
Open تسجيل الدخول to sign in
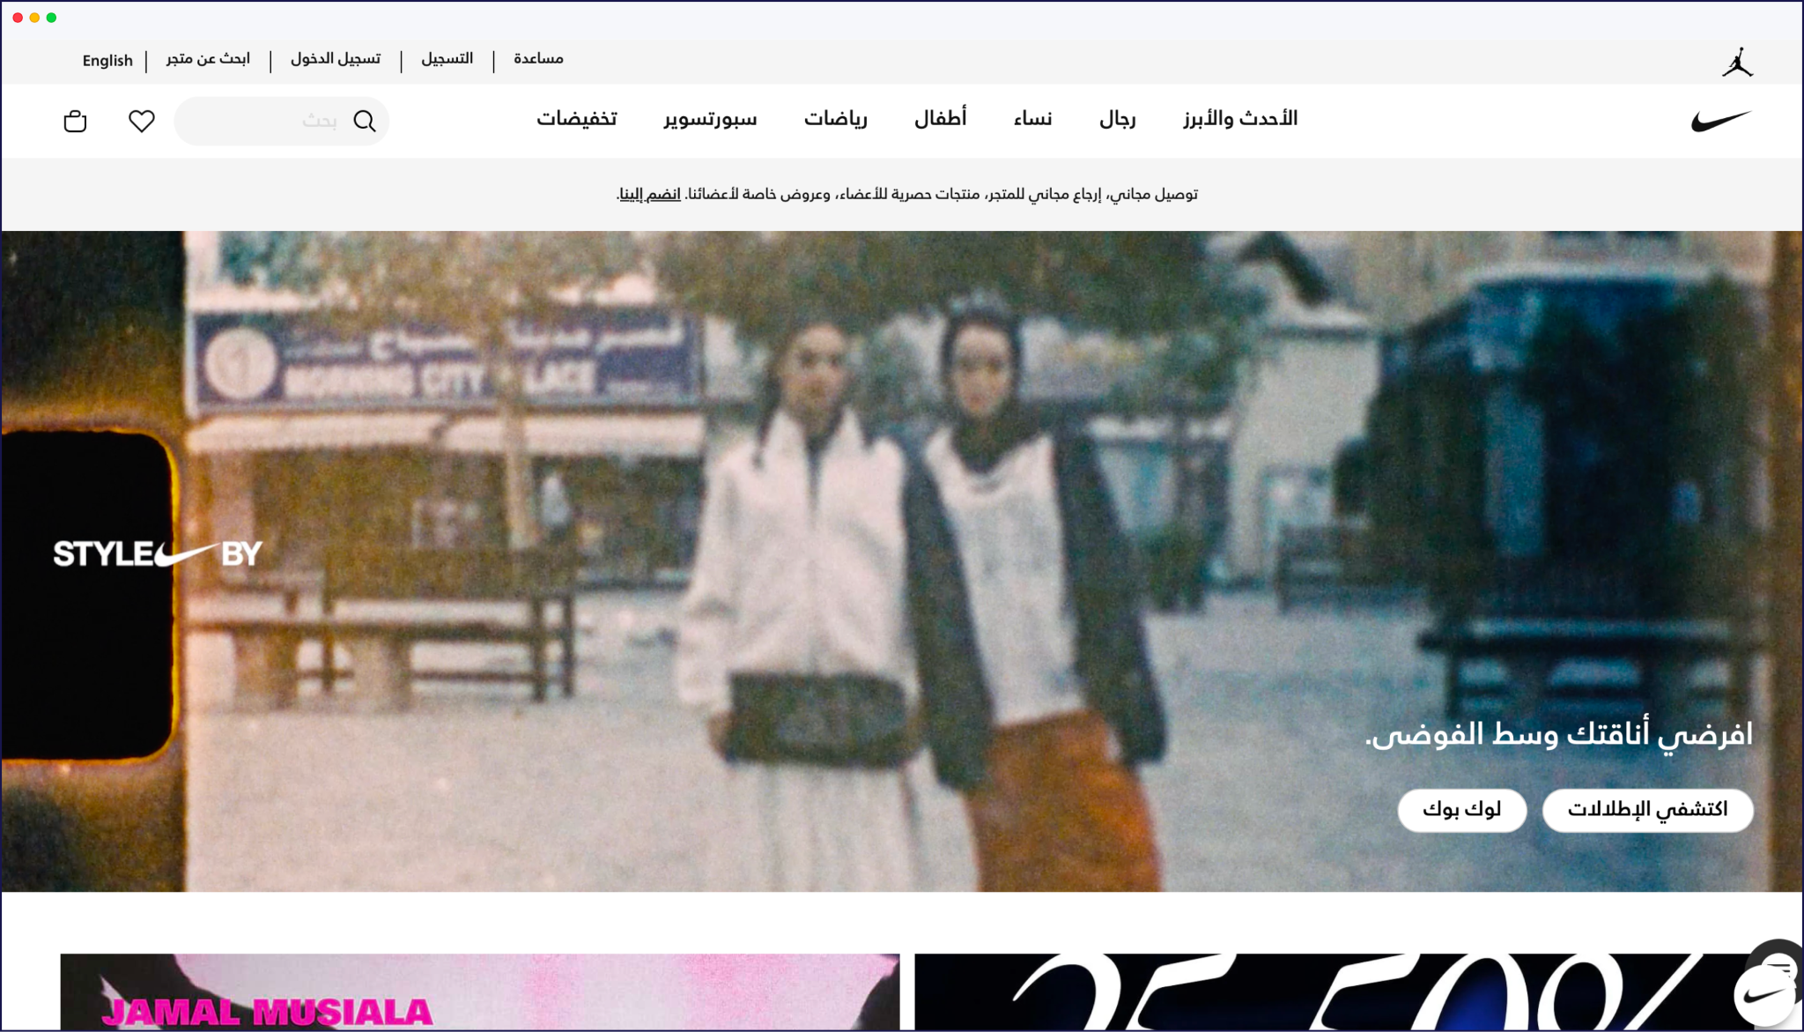(336, 58)
